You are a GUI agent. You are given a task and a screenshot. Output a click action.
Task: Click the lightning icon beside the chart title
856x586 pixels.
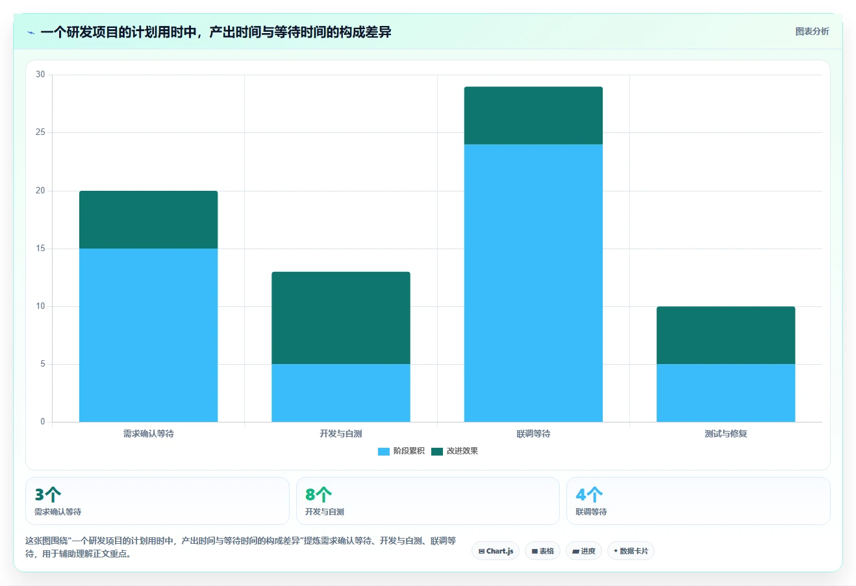[x=31, y=32]
